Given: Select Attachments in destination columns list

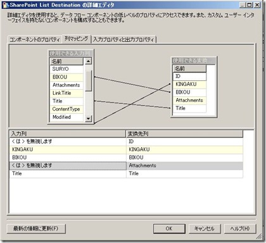Looking at the screenshot, I should [189, 100].
